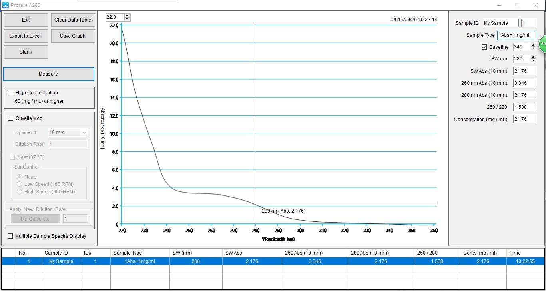Decrease SW nm value with down arrow
Image resolution: width=546 pixels, height=291 pixels.
(533, 60)
